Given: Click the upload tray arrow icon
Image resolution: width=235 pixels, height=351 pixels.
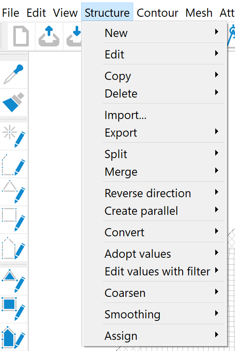Looking at the screenshot, I should point(49,36).
